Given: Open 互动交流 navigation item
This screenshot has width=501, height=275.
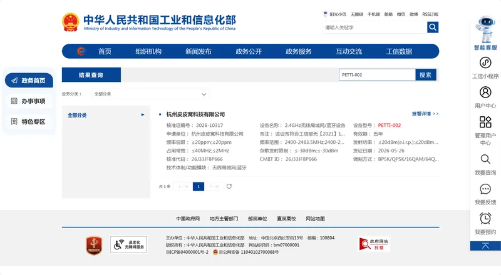Looking at the screenshot, I should pyautogui.click(x=349, y=51).
